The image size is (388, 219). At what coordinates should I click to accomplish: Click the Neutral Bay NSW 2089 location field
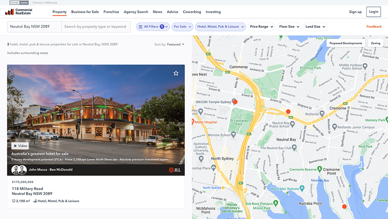pyautogui.click(x=34, y=27)
